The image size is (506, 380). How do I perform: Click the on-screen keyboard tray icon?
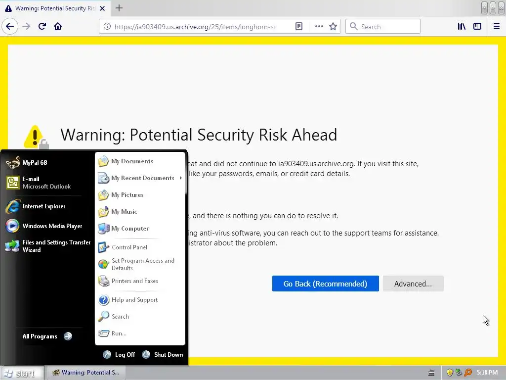tap(431, 373)
